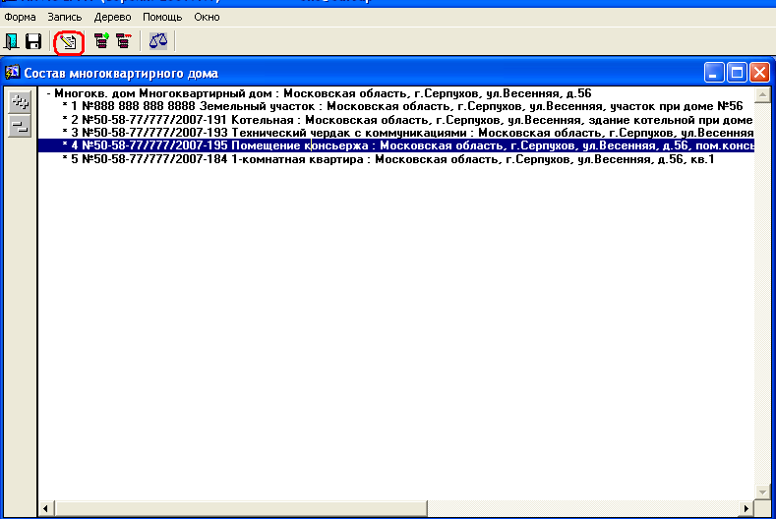The height and width of the screenshot is (519, 776).
Task: Click the vertical scrollbar down arrow
Action: pos(762,491)
